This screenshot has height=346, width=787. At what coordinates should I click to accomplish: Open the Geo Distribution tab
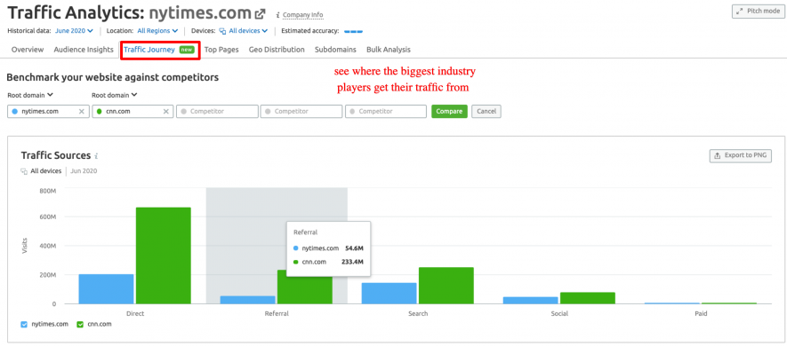277,50
